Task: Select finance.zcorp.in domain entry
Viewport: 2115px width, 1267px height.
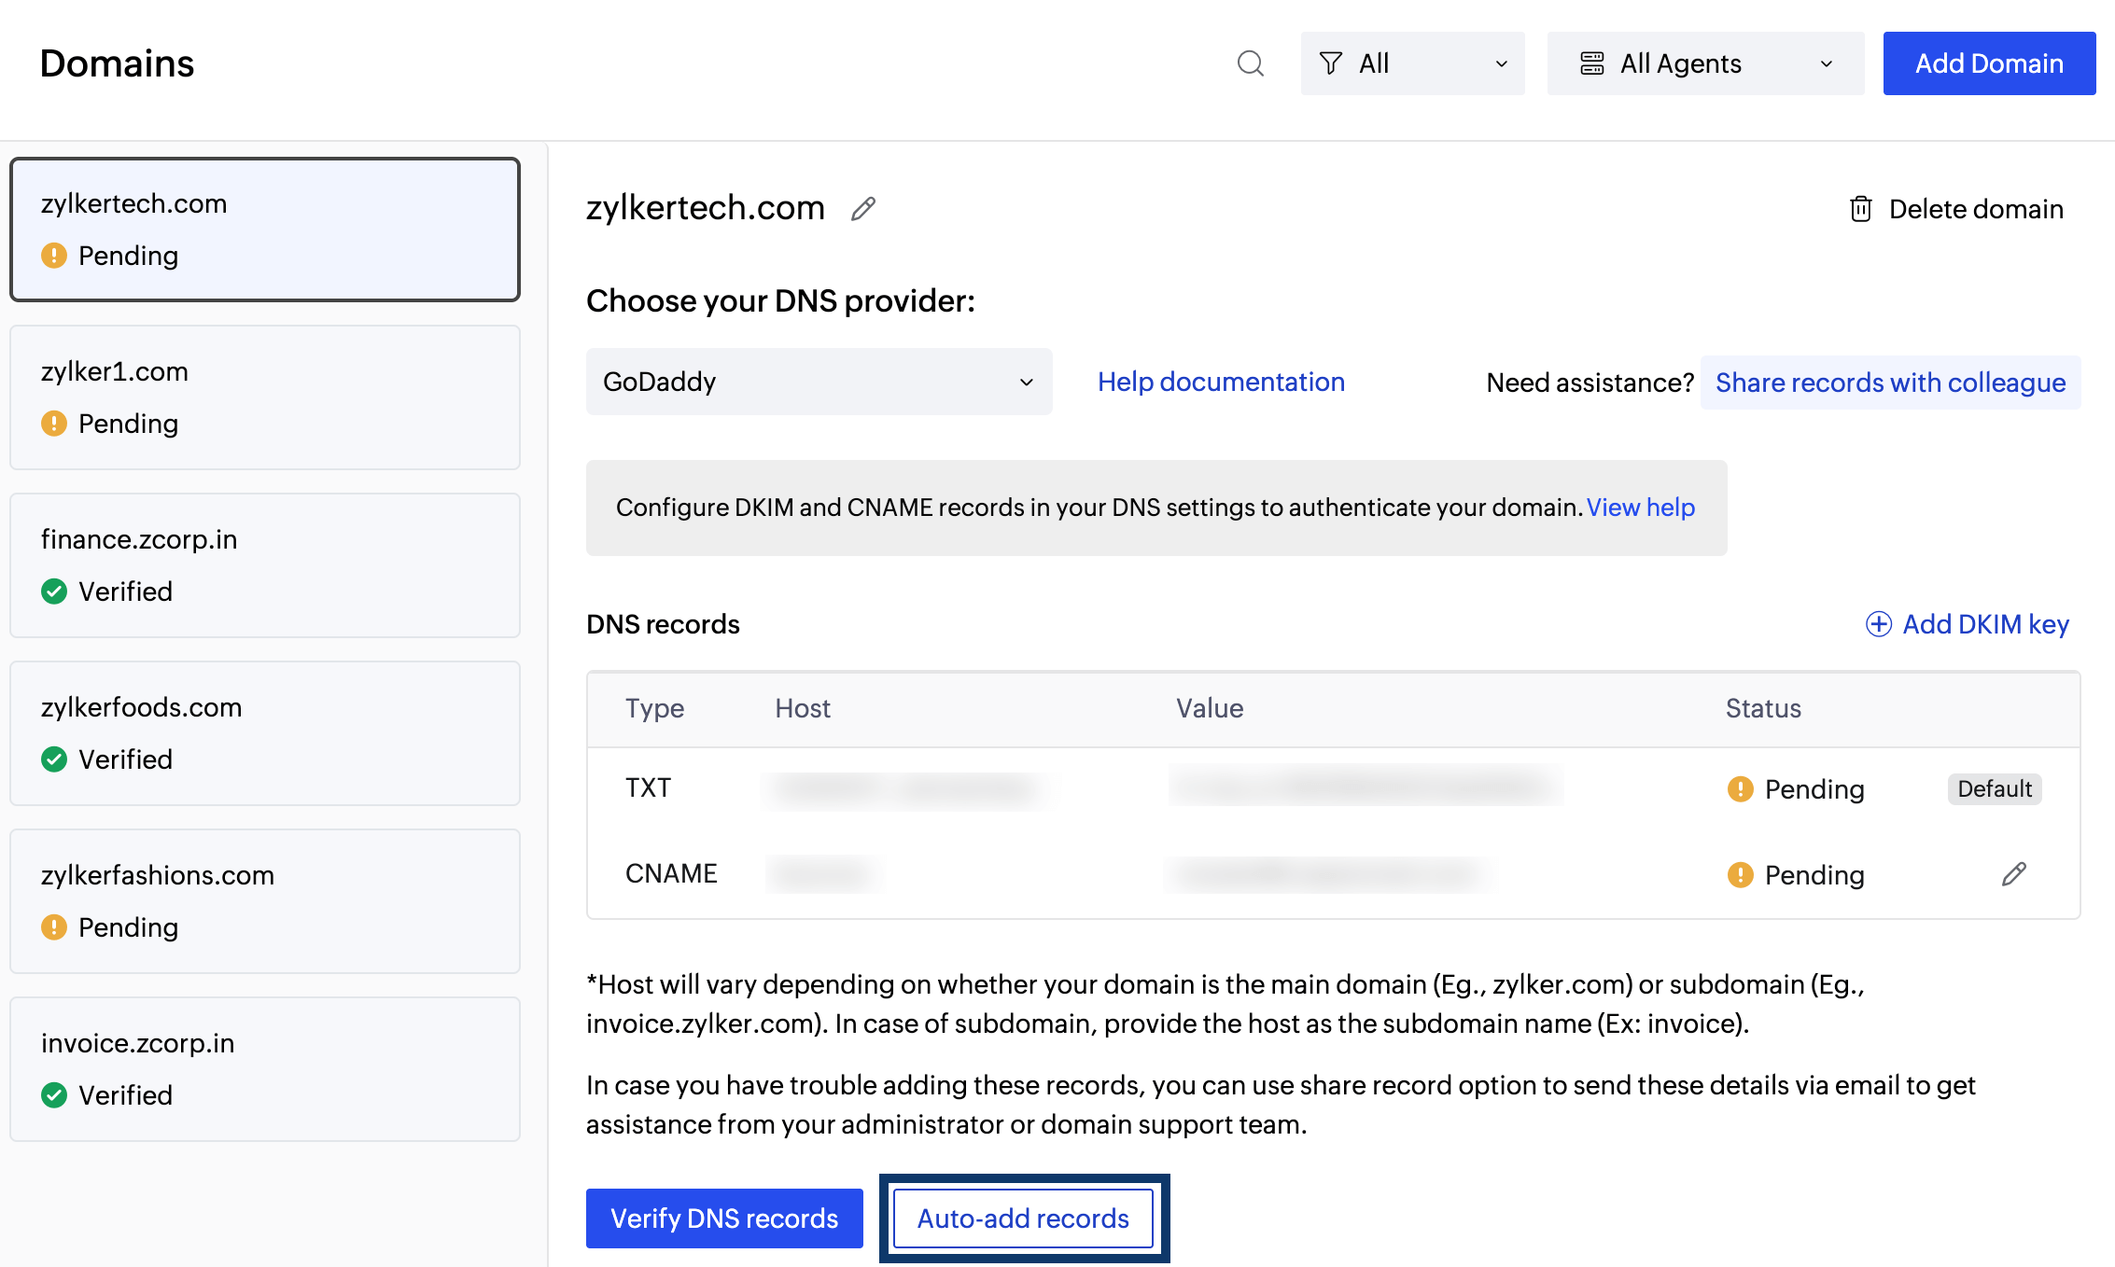Action: point(265,565)
